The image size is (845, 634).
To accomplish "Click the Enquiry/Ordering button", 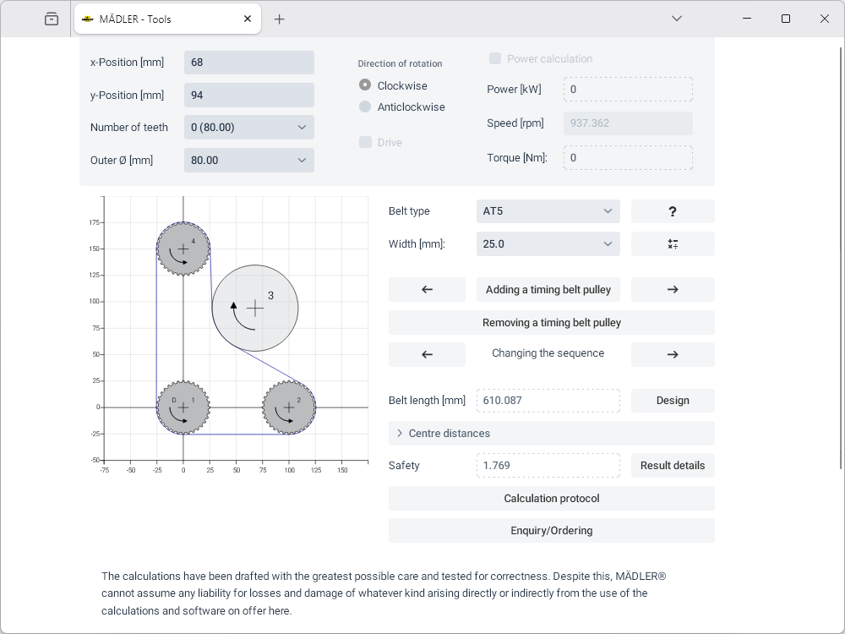I will (551, 530).
